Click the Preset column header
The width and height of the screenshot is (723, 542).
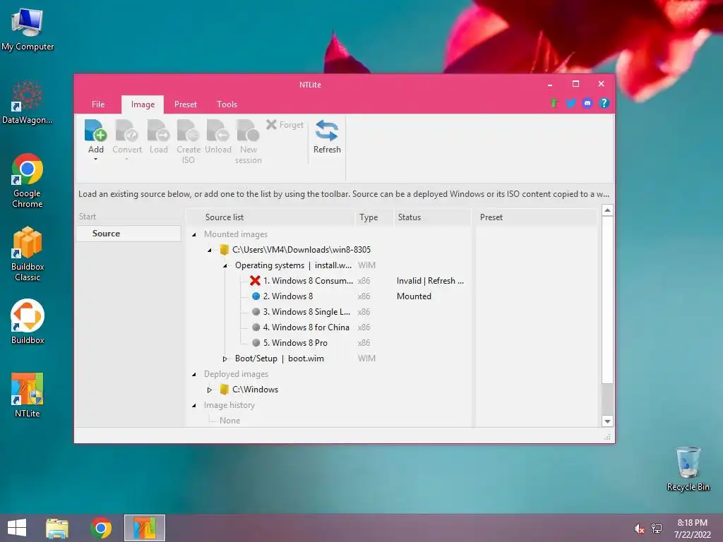(x=536, y=217)
